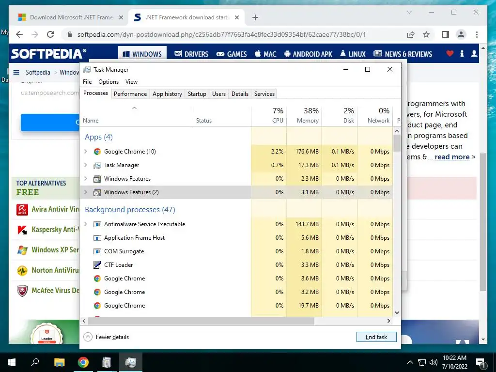Open Softpedia's GAMES section
This screenshot has height=372, width=496.
click(x=232, y=54)
